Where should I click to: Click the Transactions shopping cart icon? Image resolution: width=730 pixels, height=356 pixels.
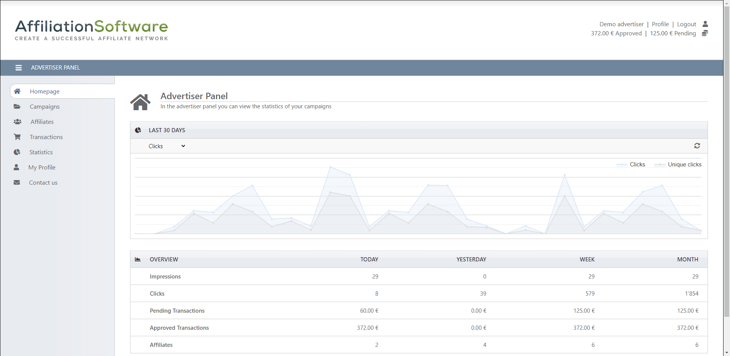click(17, 137)
